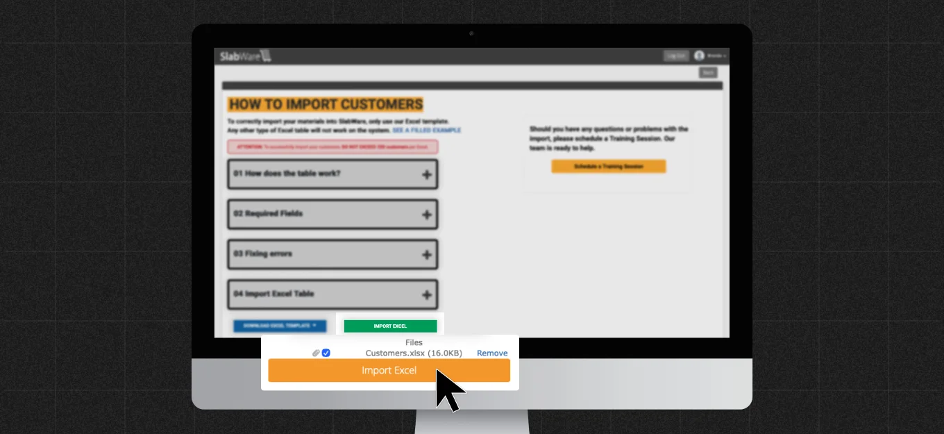Click the Log Out button
Screen dimensions: 944x434
click(x=675, y=56)
